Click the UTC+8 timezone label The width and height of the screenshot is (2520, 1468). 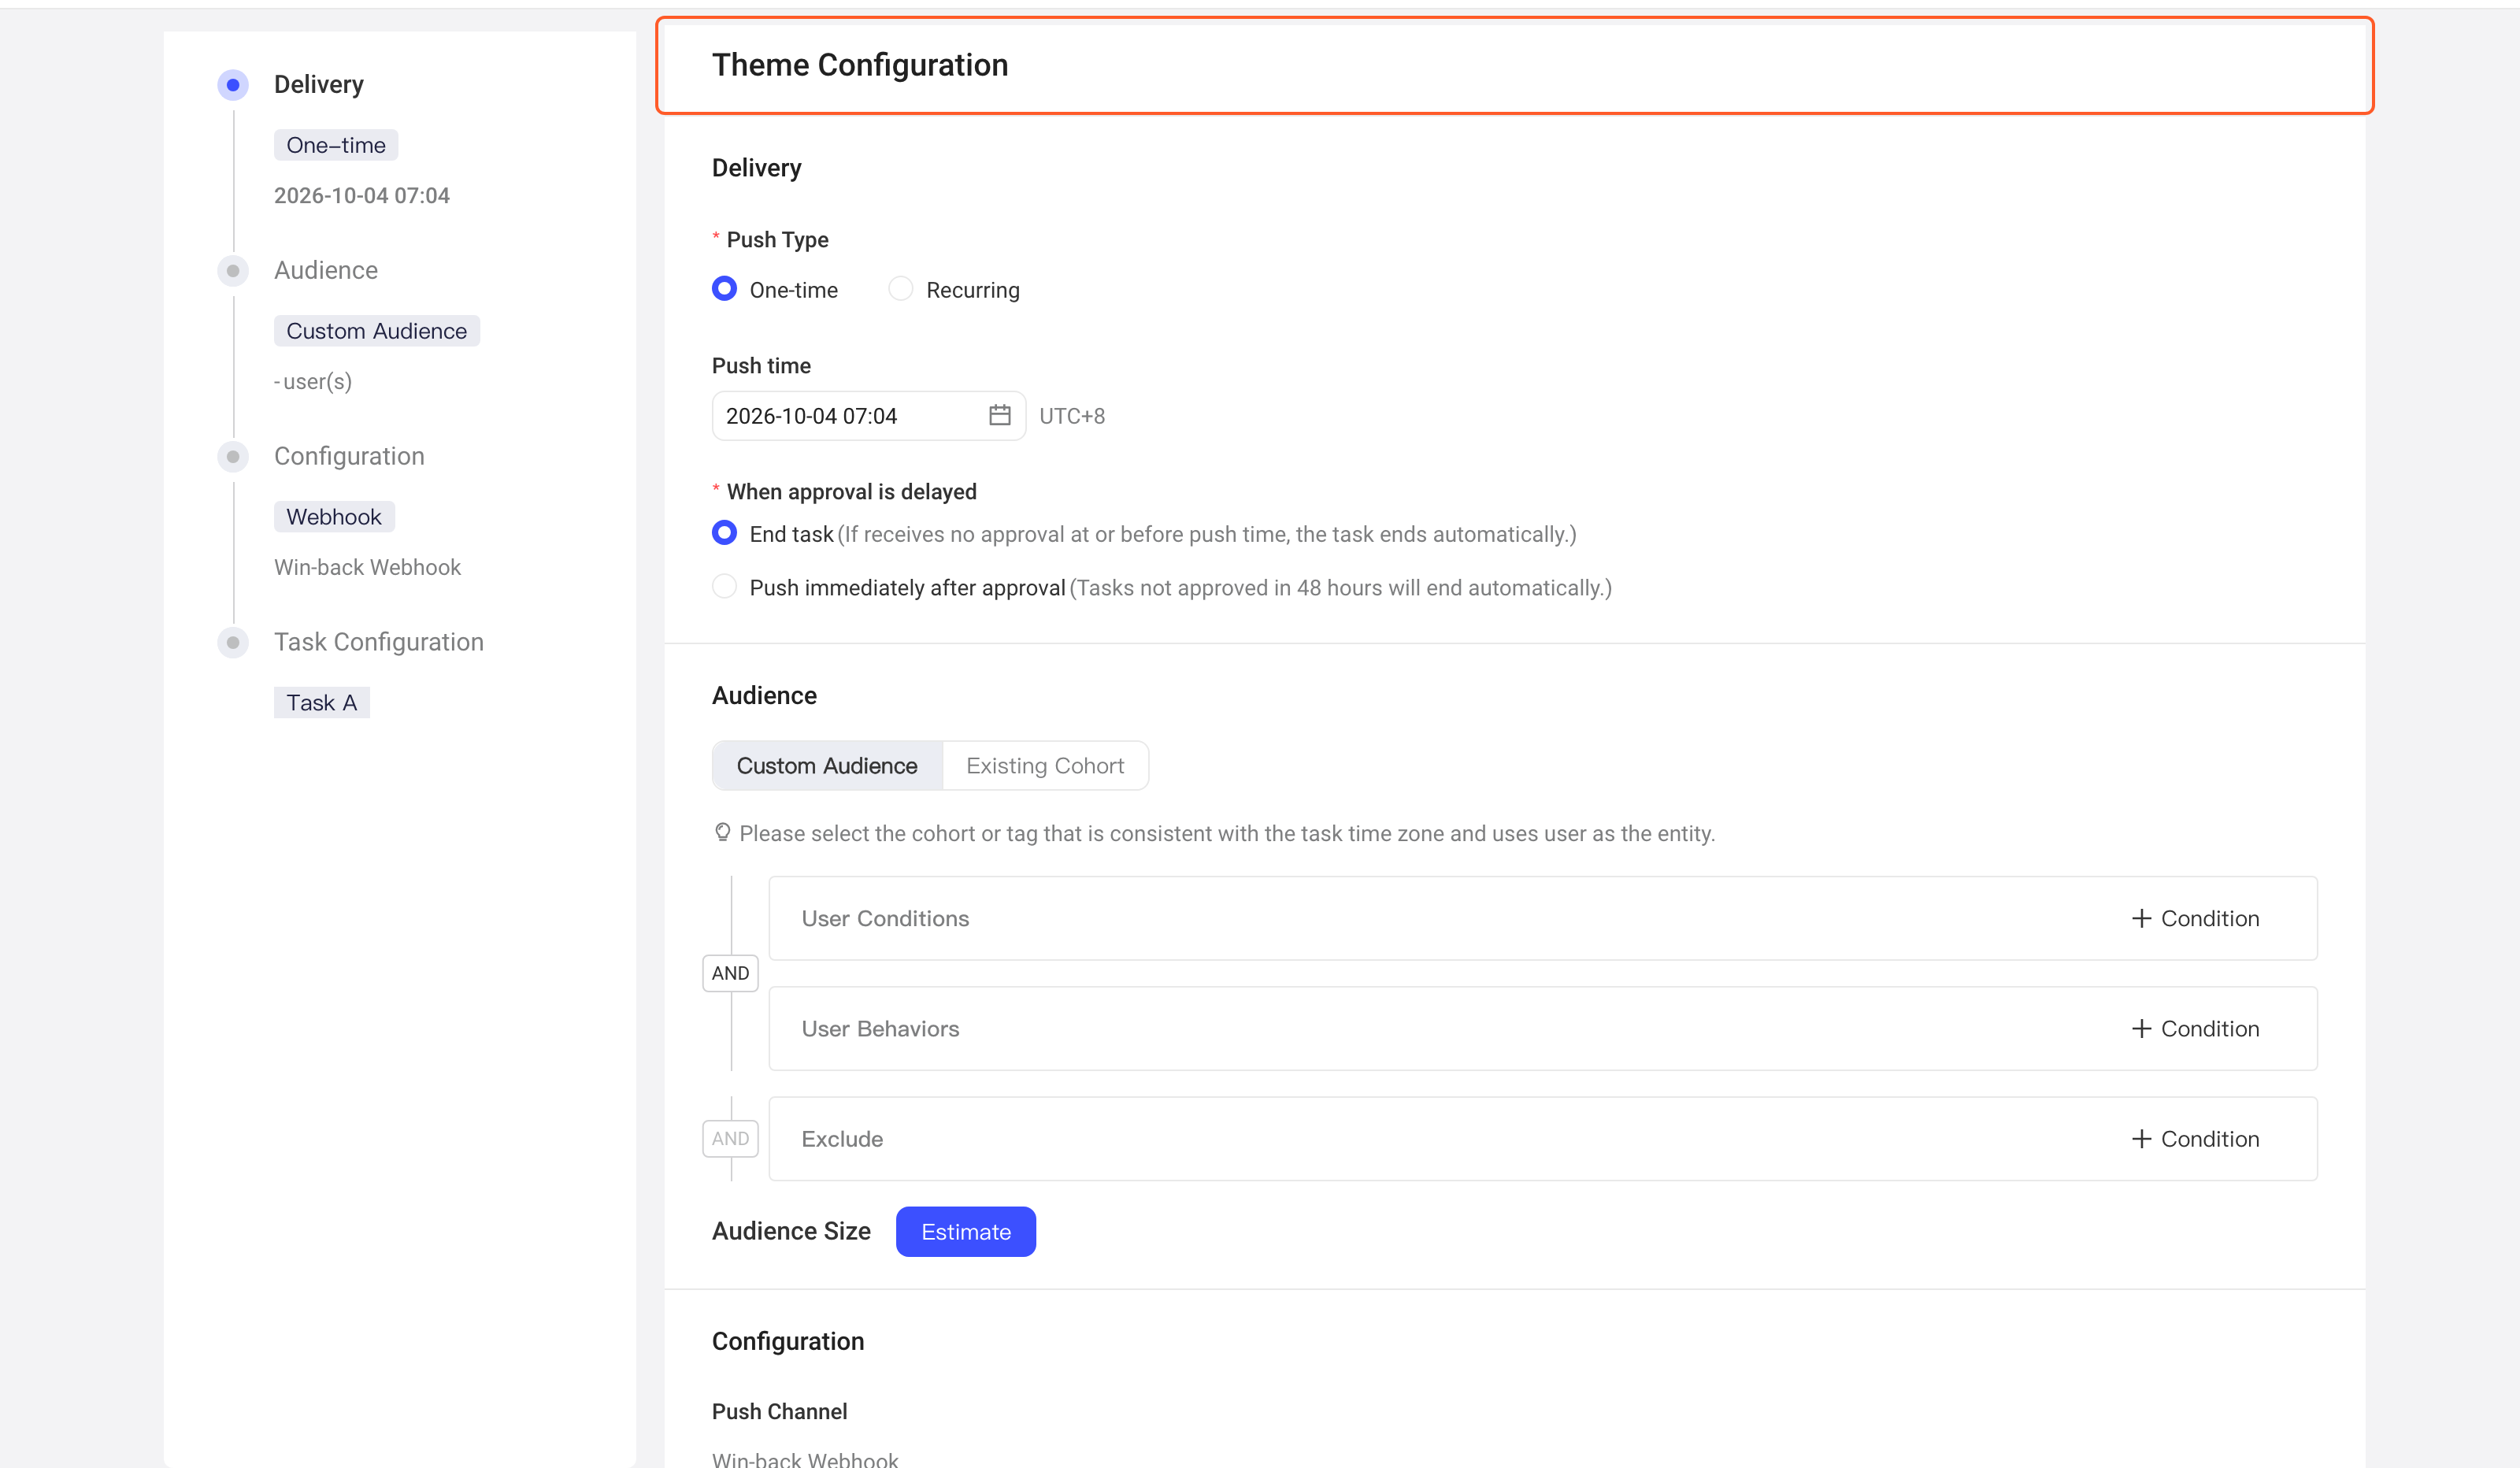1072,416
